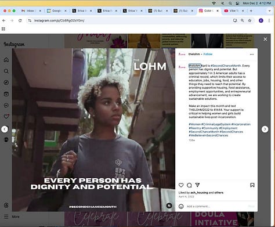Open Messages in the Instagram sidebar

tap(6, 105)
